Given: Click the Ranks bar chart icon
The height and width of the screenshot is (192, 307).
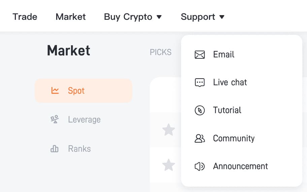Looking at the screenshot, I should pos(55,149).
